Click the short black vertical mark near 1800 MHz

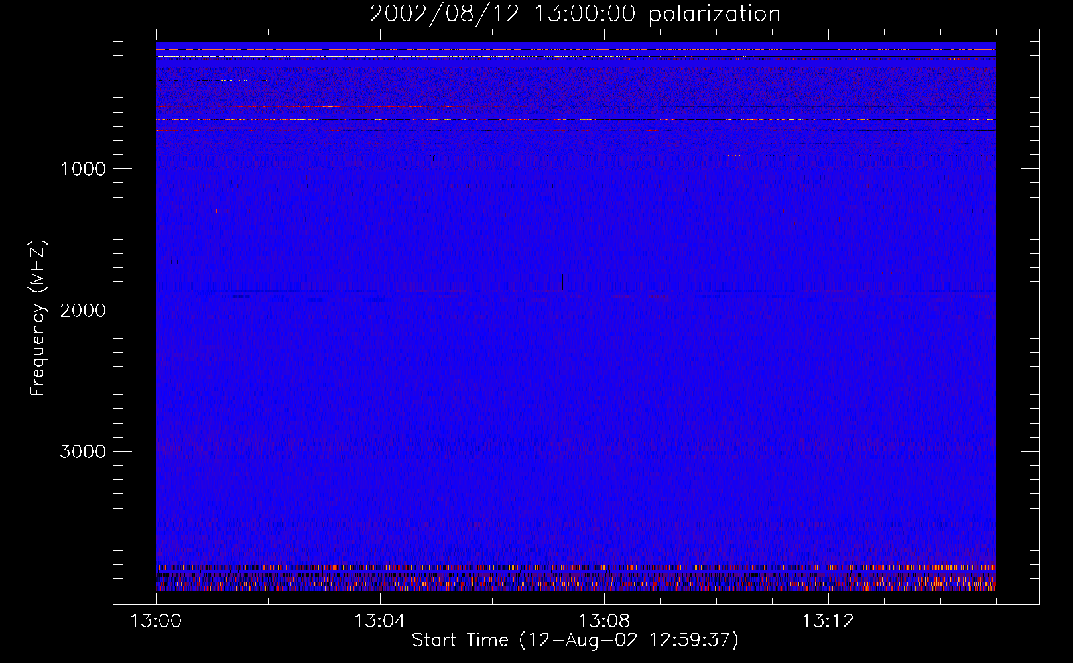coord(563,282)
